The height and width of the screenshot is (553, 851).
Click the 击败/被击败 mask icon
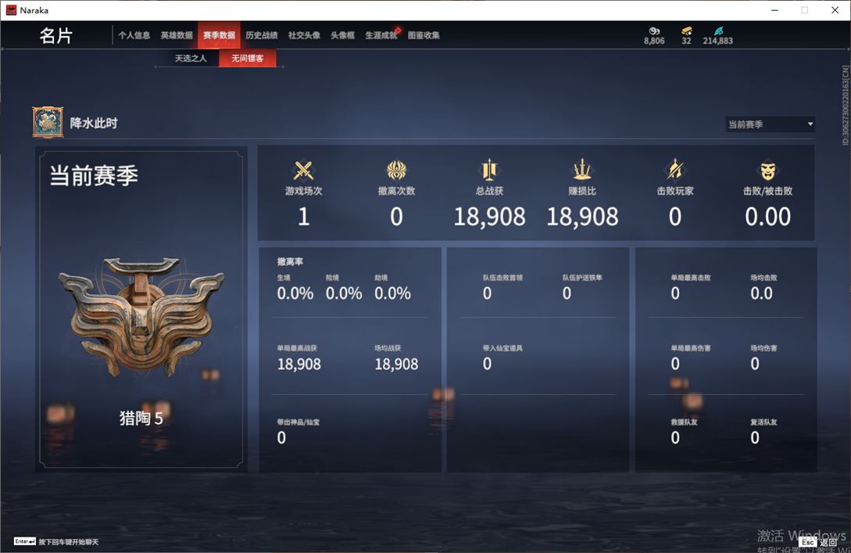[x=767, y=171]
